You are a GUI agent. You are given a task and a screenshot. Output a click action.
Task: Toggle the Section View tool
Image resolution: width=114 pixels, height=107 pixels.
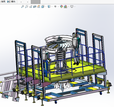click(x=35, y=6)
